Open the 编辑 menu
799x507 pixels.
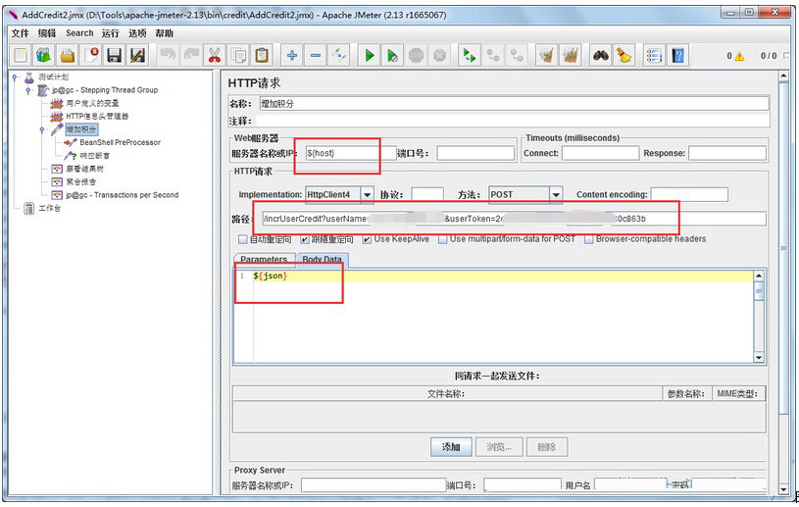(47, 33)
